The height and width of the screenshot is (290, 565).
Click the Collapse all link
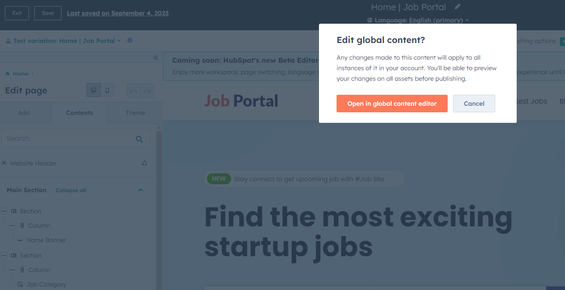(x=71, y=190)
